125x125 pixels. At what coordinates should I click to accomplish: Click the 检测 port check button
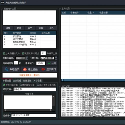coord(52,63)
